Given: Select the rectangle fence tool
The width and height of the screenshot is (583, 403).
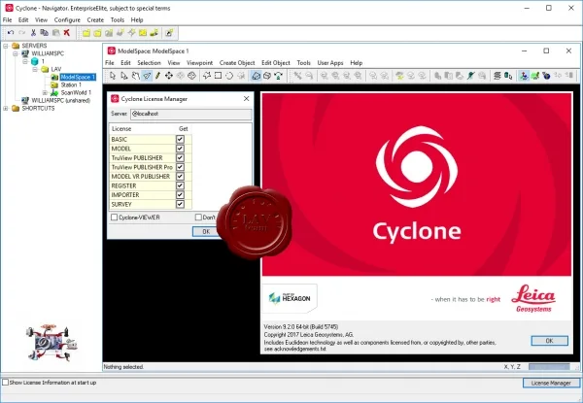Looking at the screenshot, I should (219, 76).
